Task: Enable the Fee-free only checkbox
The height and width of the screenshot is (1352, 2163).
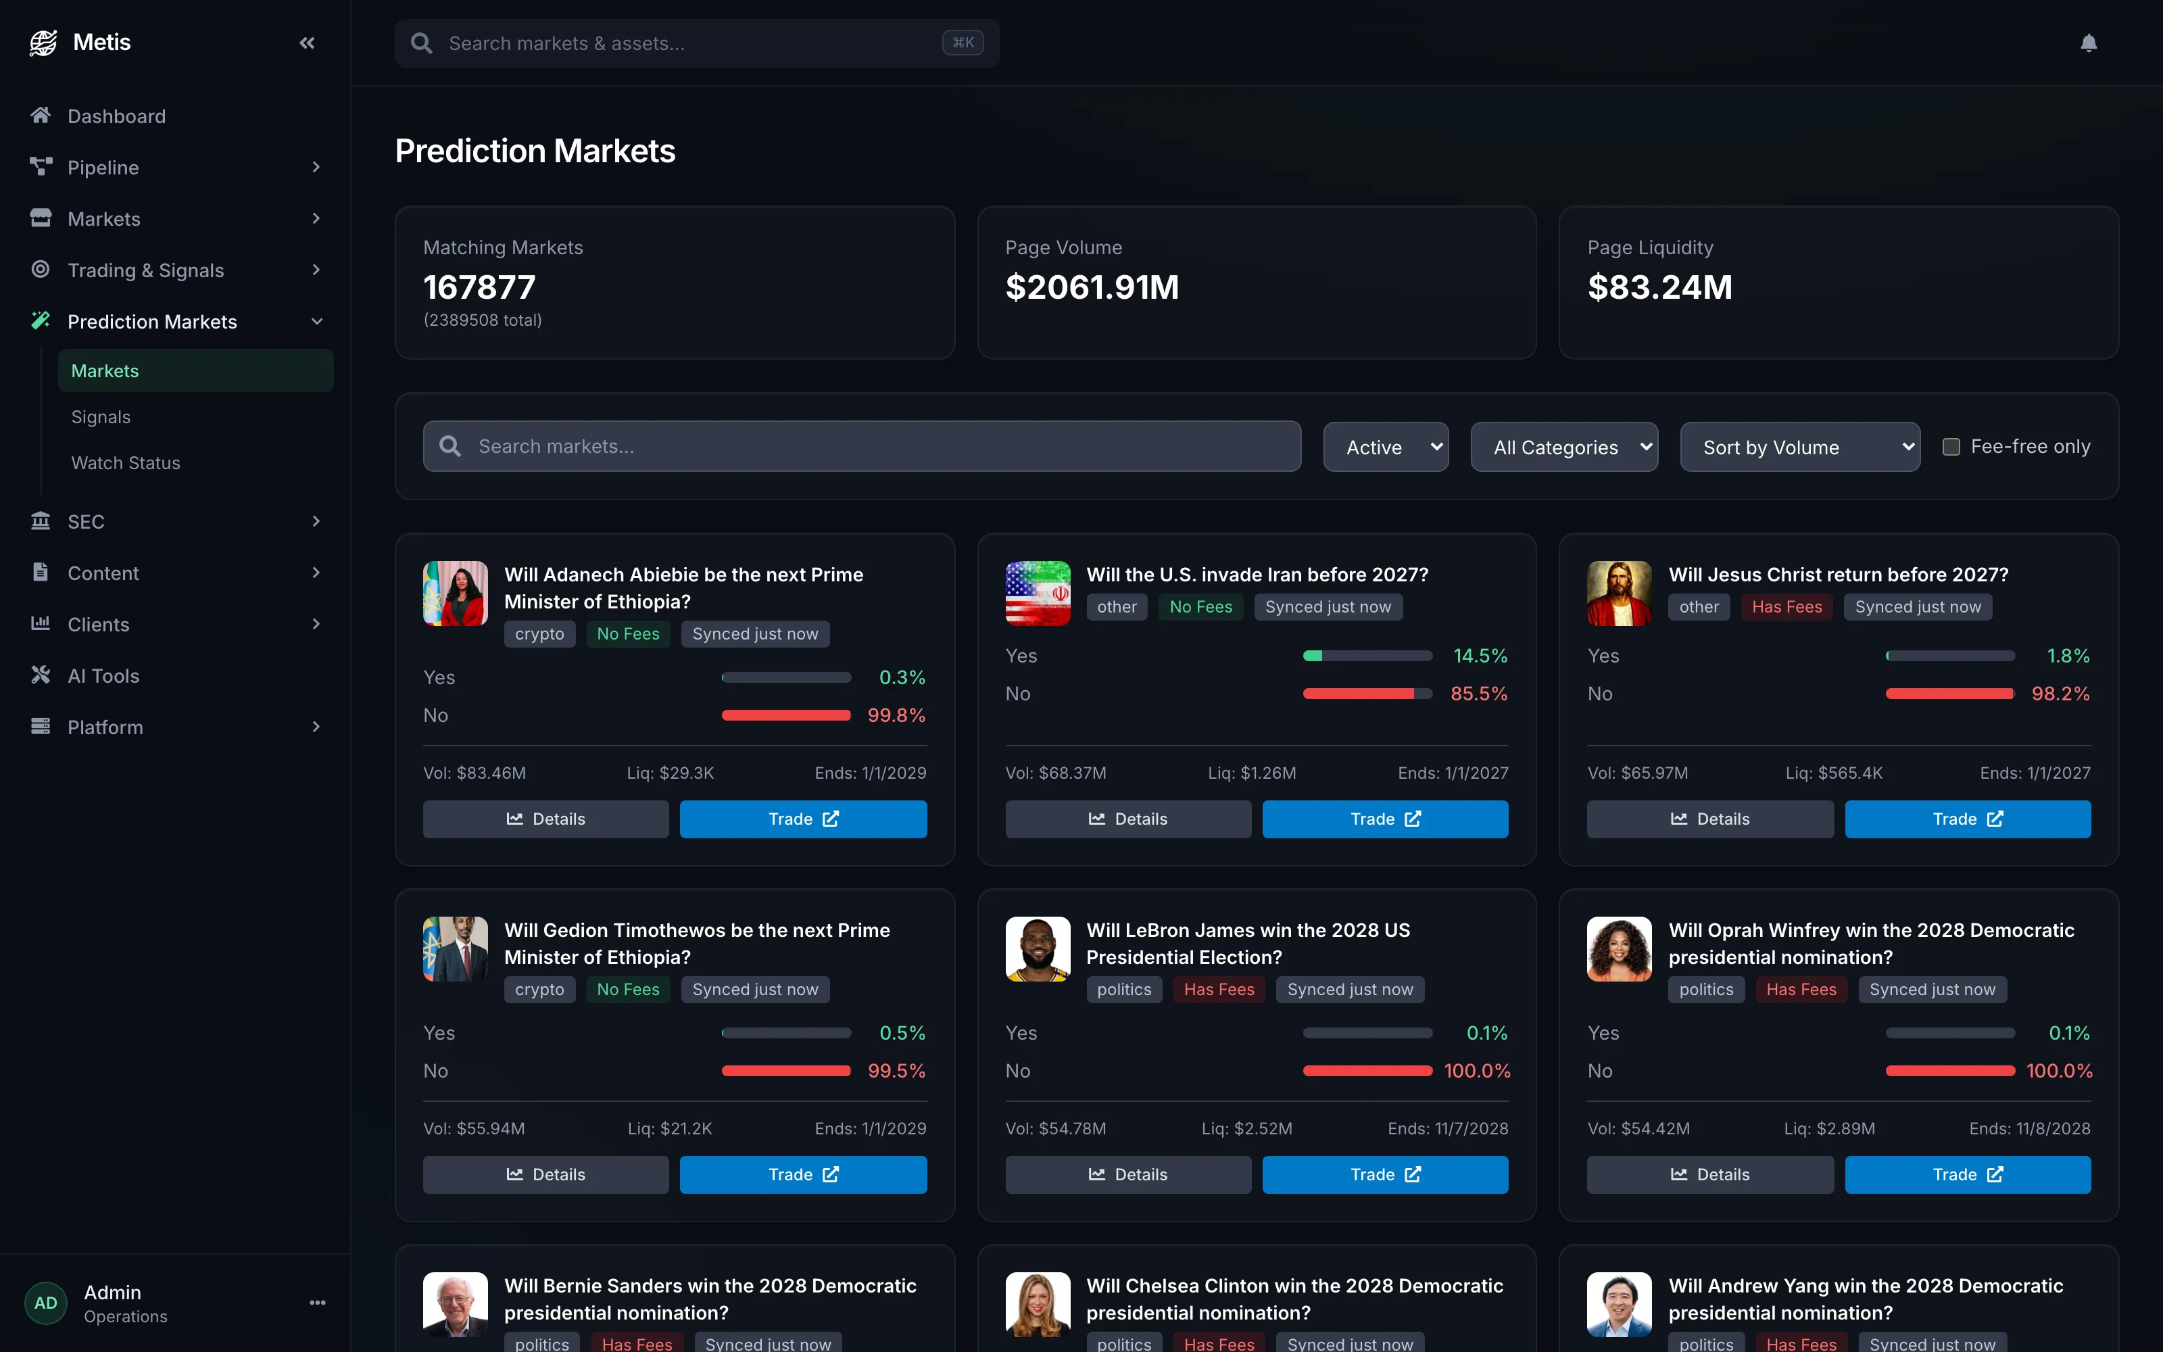Action: pos(1951,446)
